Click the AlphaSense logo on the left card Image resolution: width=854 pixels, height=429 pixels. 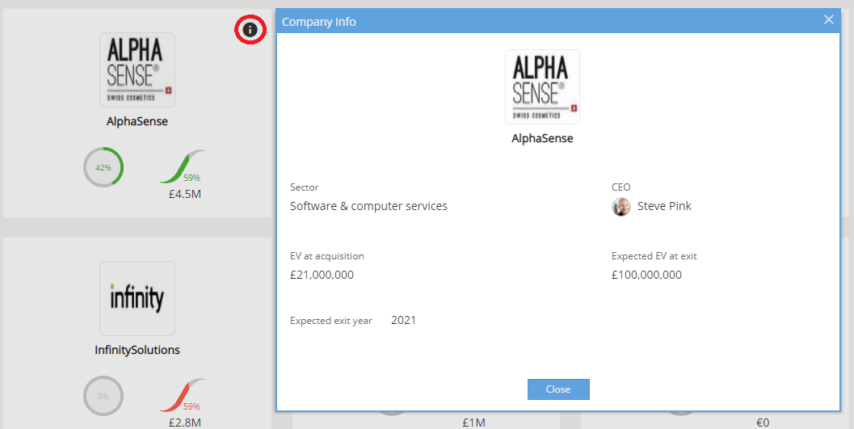pos(137,69)
